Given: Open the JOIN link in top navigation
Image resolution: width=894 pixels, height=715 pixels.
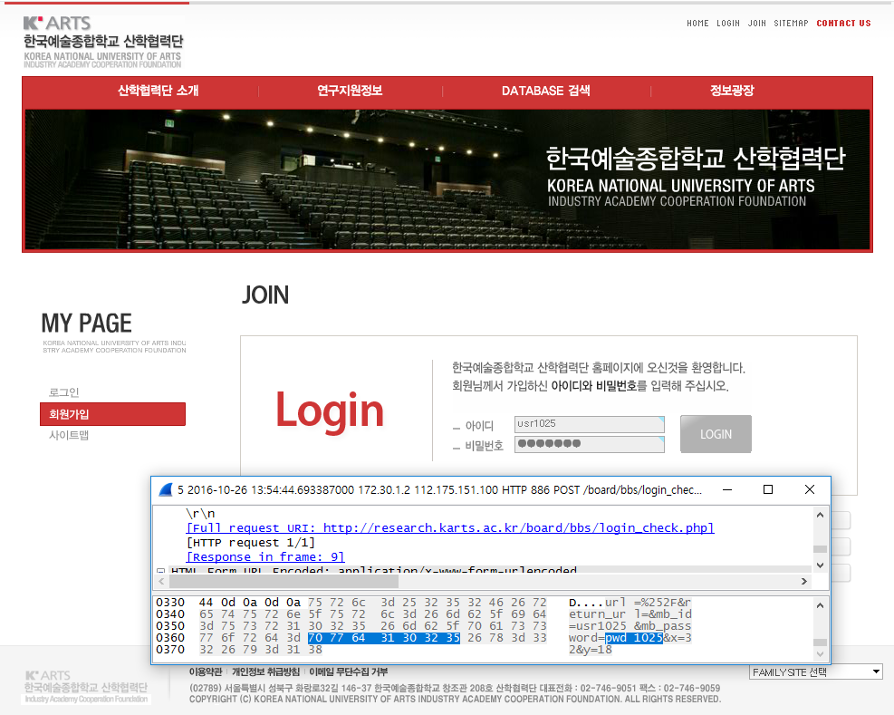Looking at the screenshot, I should (x=756, y=24).
